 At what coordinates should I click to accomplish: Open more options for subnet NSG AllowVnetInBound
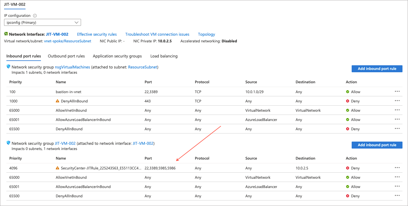pyautogui.click(x=397, y=110)
